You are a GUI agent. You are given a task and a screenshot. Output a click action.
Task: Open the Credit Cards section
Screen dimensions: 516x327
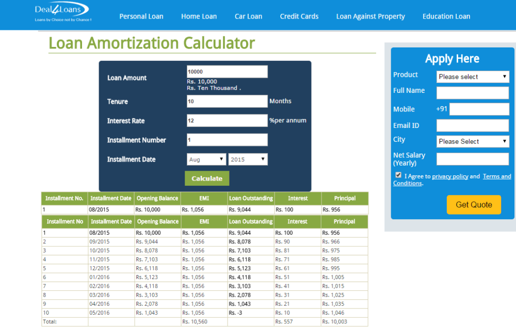tap(299, 17)
